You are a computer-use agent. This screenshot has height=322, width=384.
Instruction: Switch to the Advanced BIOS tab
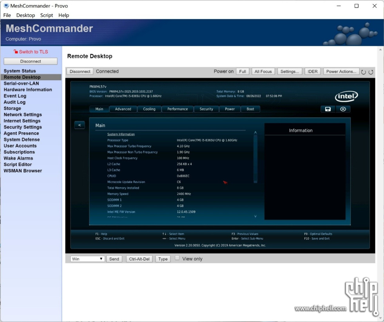pyautogui.click(x=123, y=109)
